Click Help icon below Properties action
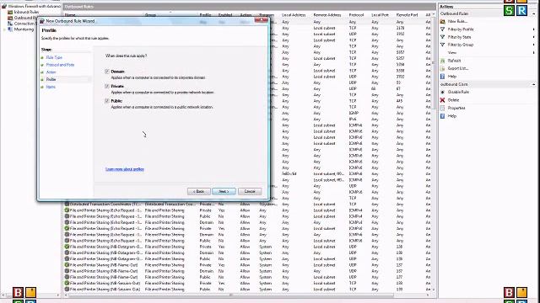 tap(442, 116)
